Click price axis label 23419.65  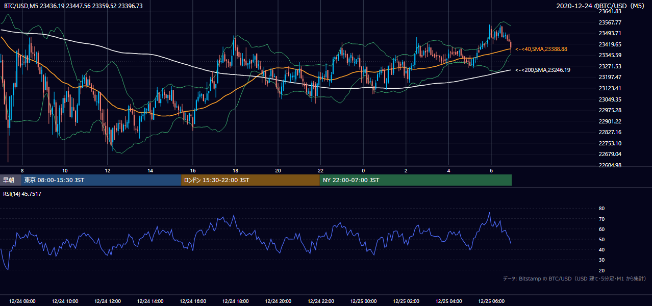point(610,44)
